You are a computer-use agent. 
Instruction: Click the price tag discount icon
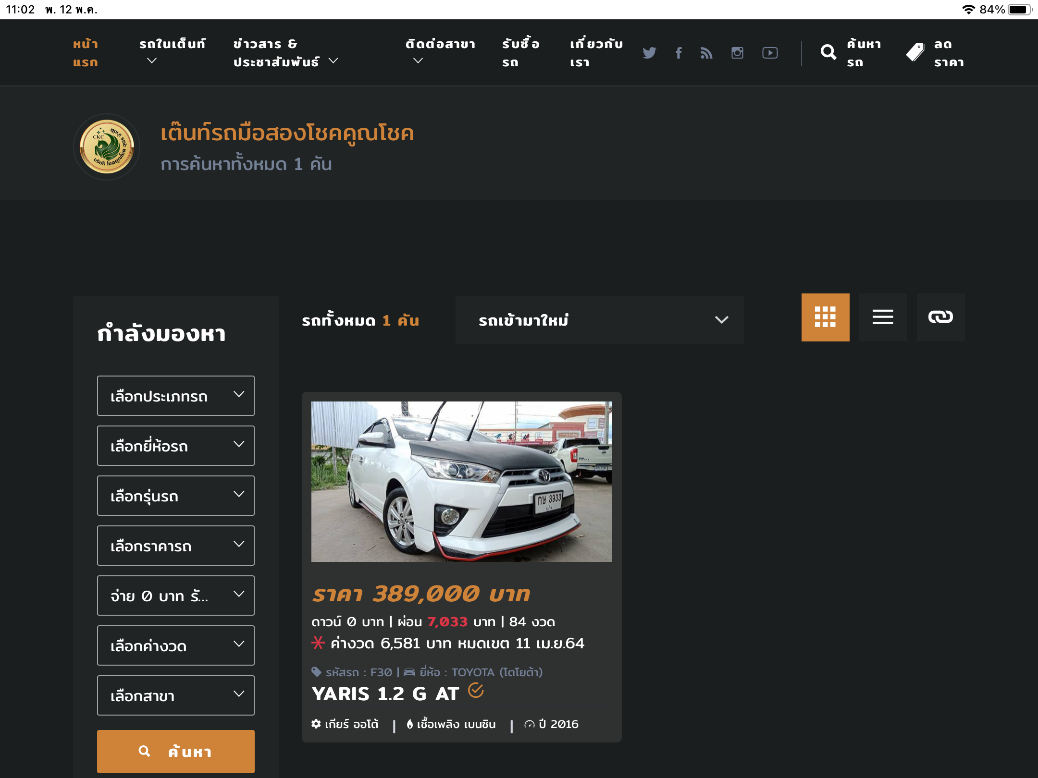pyautogui.click(x=915, y=52)
